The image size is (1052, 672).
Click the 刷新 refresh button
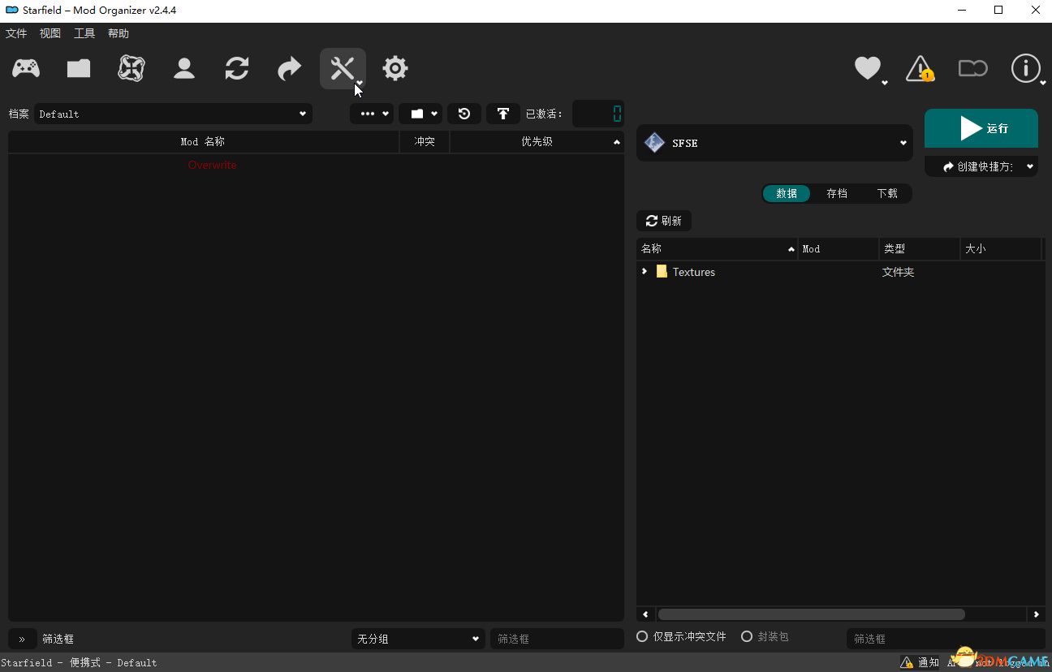(x=664, y=221)
